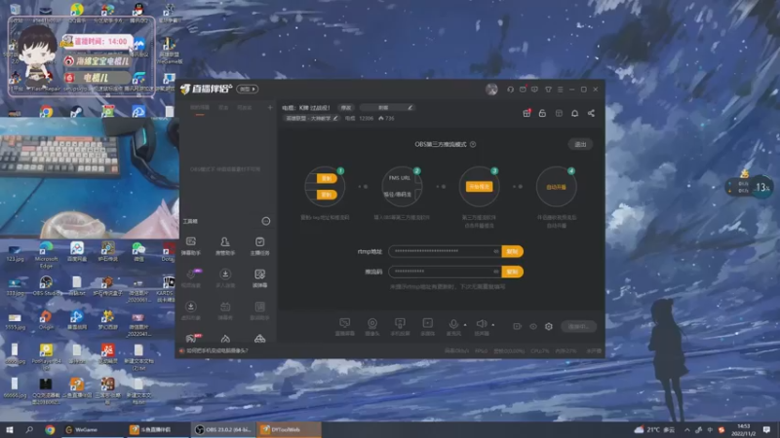
Task: Open Chrome from the taskbar
Action: (x=50, y=429)
